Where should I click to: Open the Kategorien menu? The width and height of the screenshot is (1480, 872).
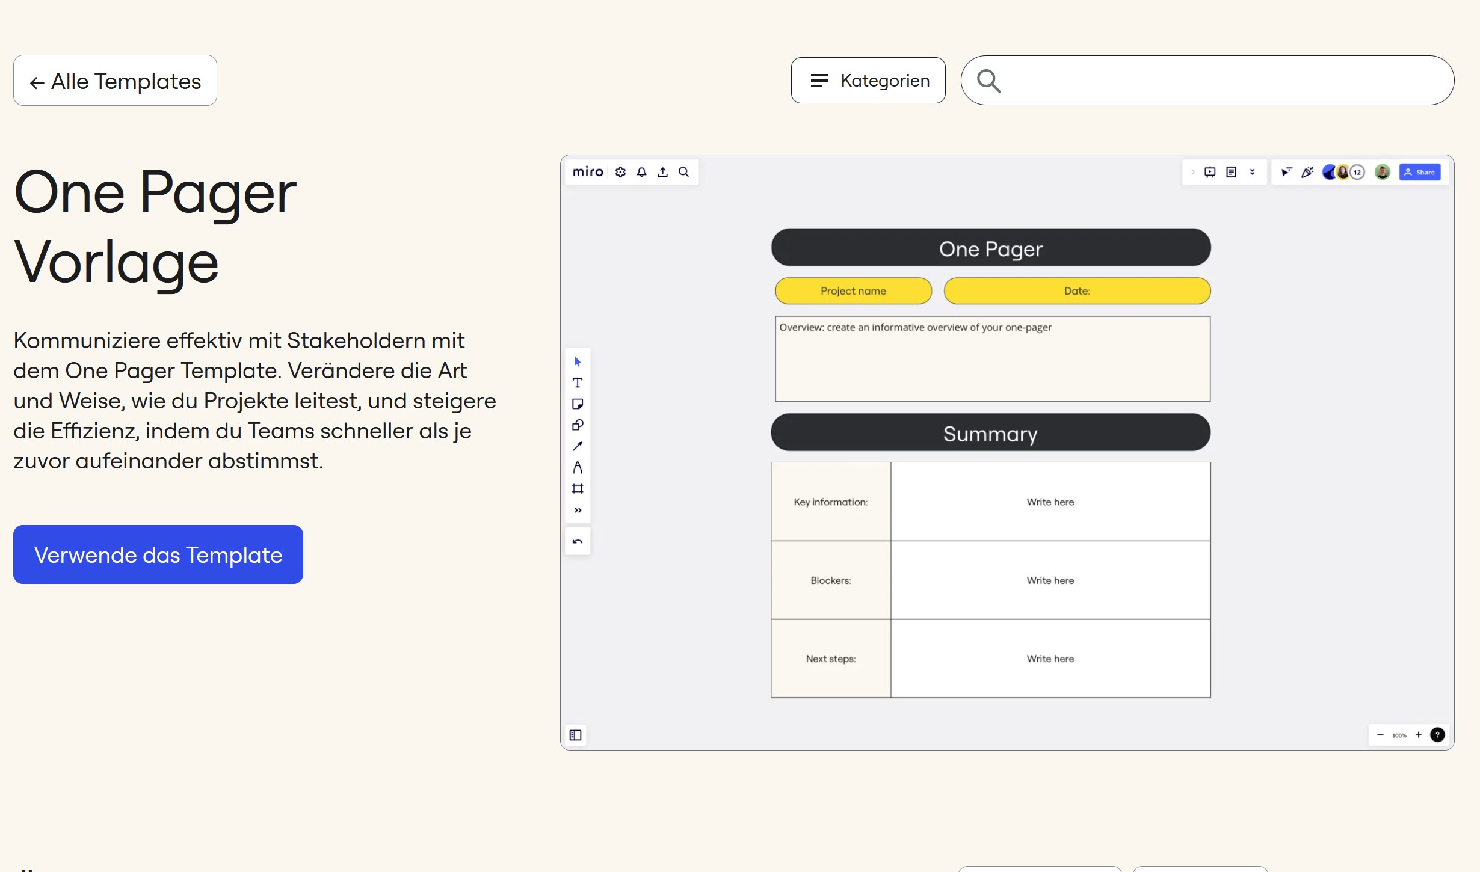coord(868,81)
